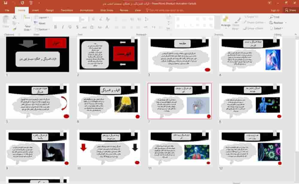Open the Section dropdown
The image size is (299, 184).
tap(43, 29)
